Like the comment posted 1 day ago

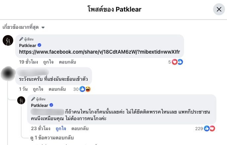click(x=38, y=89)
